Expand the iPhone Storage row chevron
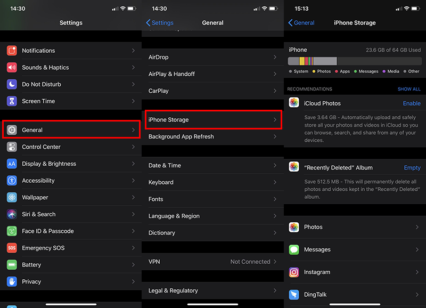This screenshot has height=308, width=426. click(276, 120)
